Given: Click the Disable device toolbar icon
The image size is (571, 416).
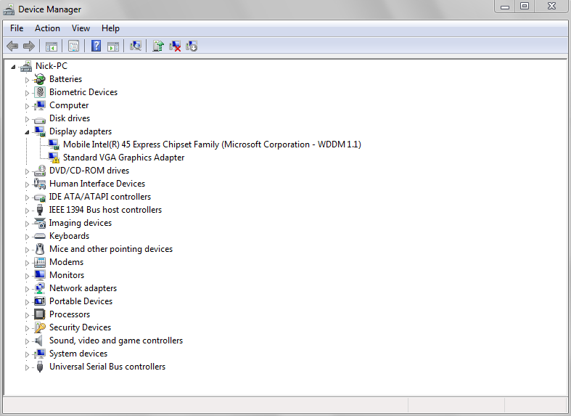Looking at the screenshot, I should [x=192, y=46].
